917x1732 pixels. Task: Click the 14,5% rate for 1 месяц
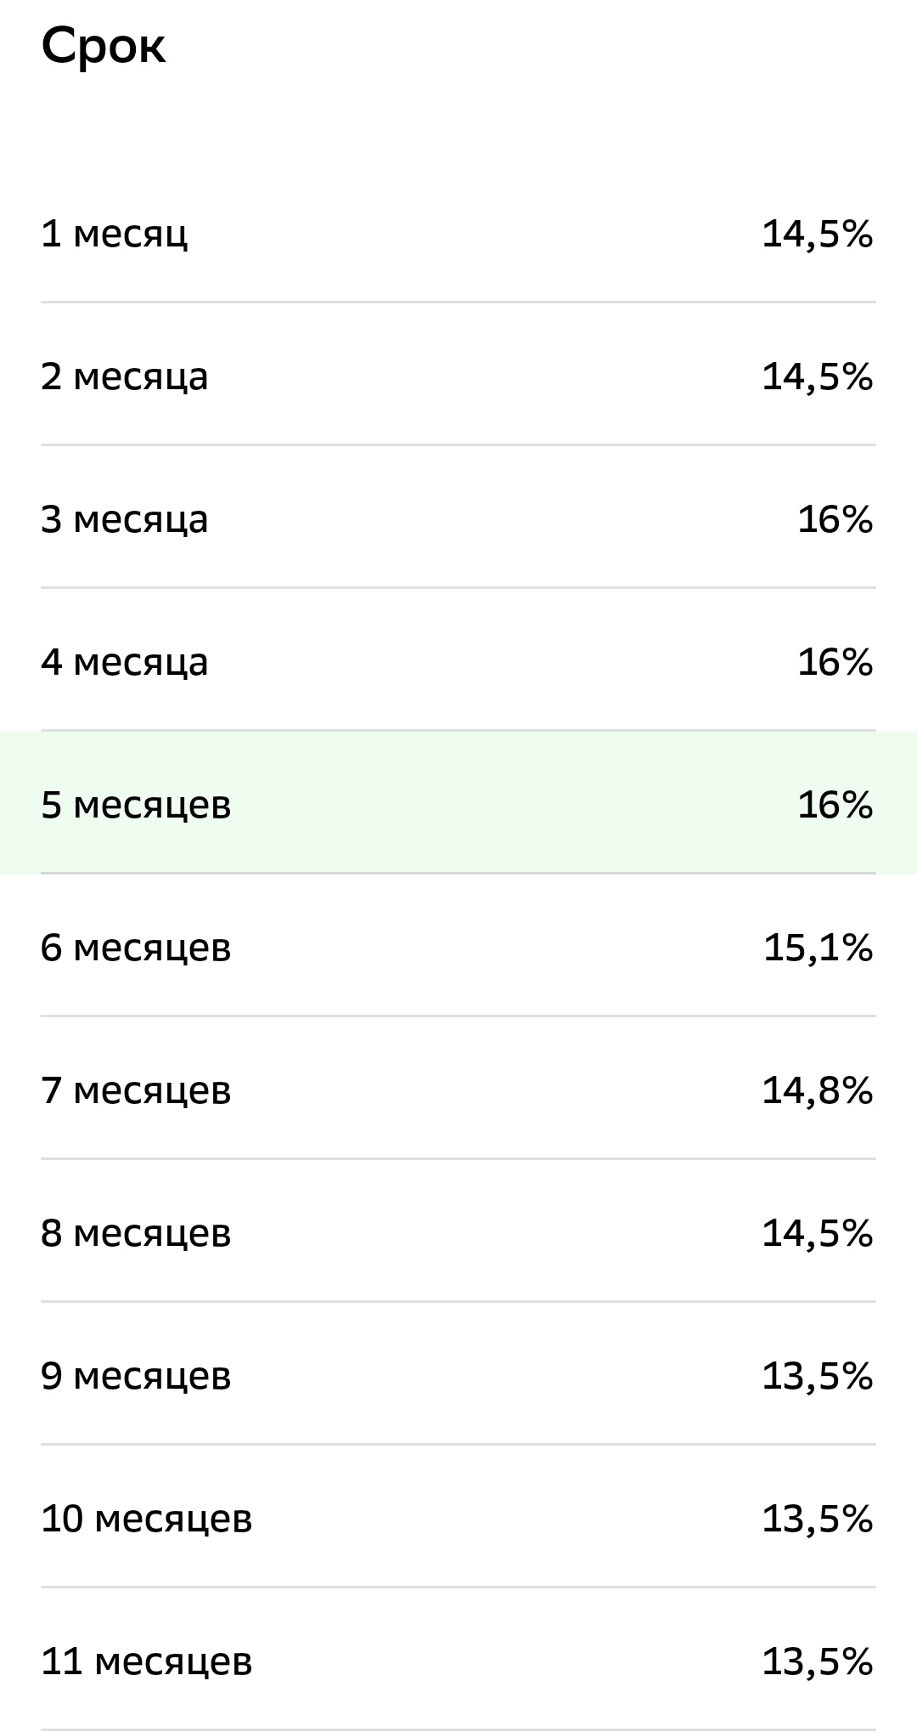coord(817,233)
